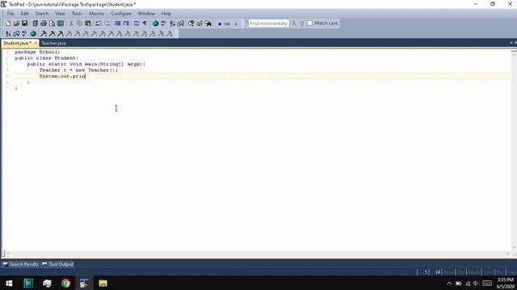The width and height of the screenshot is (517, 290).
Task: Toggle Word Wrap icon in the toolbar
Action: tap(137, 23)
